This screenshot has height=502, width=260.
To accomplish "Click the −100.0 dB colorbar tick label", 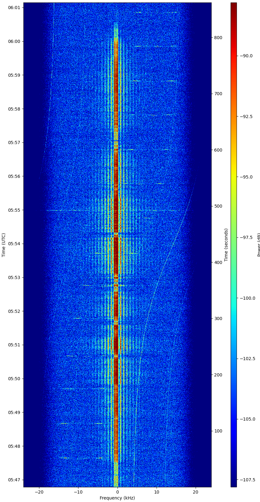I will pyautogui.click(x=247, y=298).
